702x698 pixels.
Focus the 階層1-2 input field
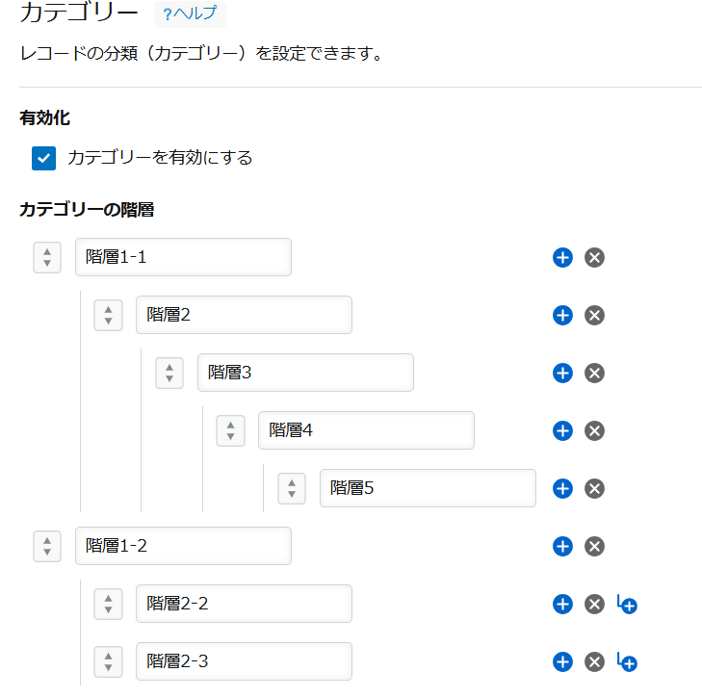click(183, 546)
